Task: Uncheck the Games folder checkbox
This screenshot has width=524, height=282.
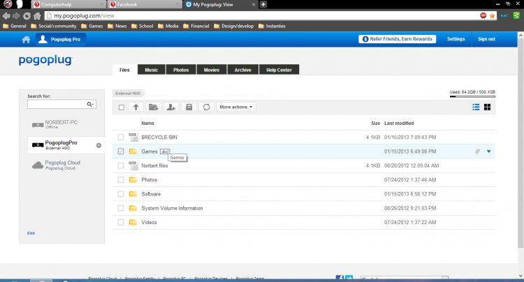Action: pos(121,151)
